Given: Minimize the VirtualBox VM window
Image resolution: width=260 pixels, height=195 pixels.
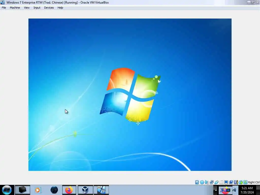Looking at the screenshot, I should pos(249,2).
